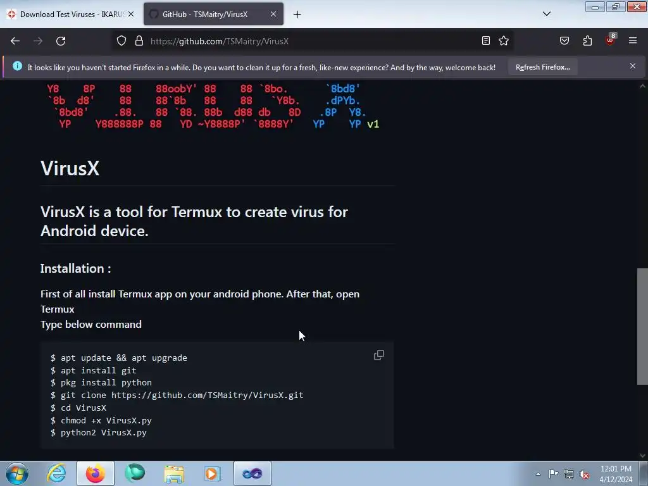The height and width of the screenshot is (486, 648).
Task: Toggle reader view icon in address bar
Action: tap(486, 40)
